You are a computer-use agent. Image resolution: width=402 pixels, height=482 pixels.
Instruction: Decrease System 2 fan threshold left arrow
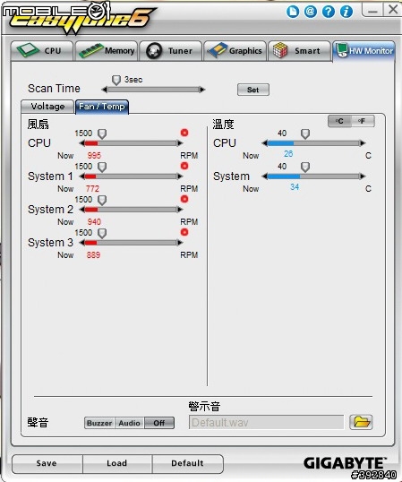coord(82,210)
